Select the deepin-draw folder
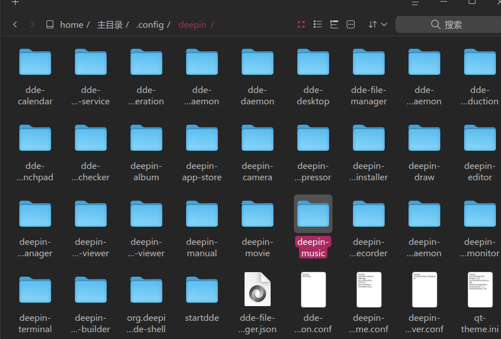 click(424, 153)
